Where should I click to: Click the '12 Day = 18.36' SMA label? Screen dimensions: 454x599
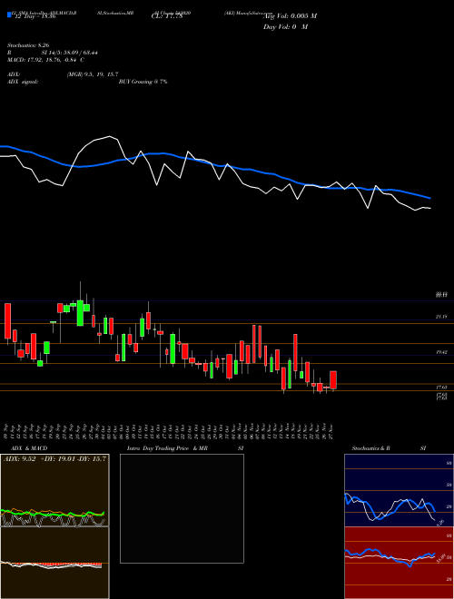pos(34,16)
